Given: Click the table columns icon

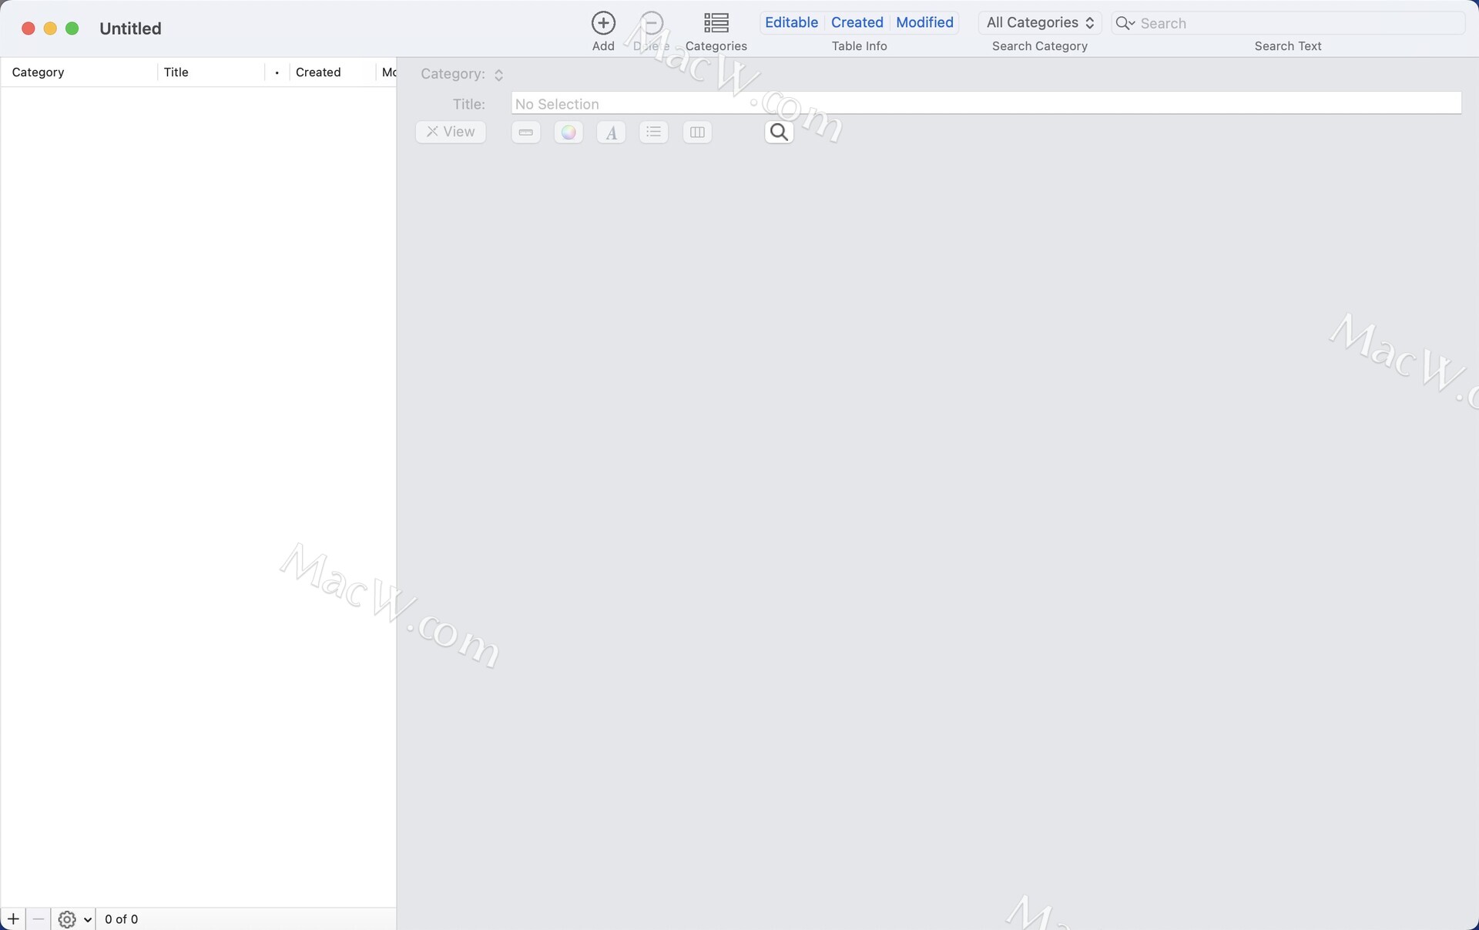Looking at the screenshot, I should pyautogui.click(x=697, y=133).
